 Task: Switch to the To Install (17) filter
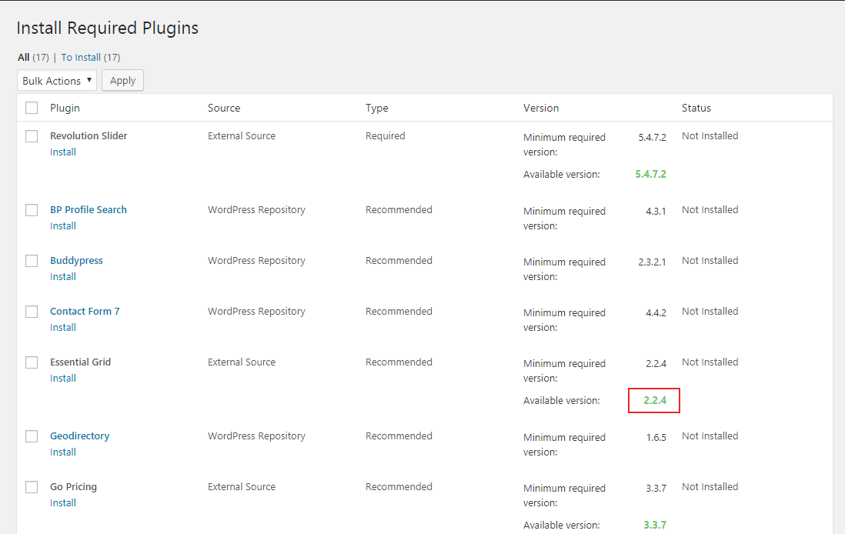point(91,57)
